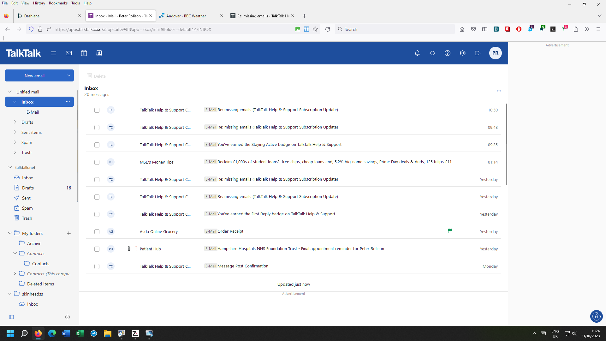Open the New email dropdown arrow
This screenshot has height=341, width=606.
click(68, 75)
